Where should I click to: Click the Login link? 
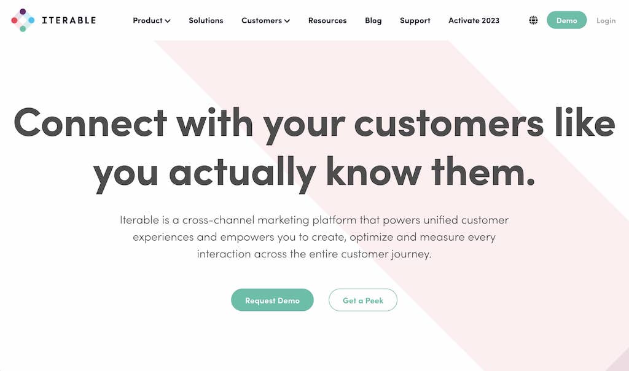pyautogui.click(x=606, y=20)
